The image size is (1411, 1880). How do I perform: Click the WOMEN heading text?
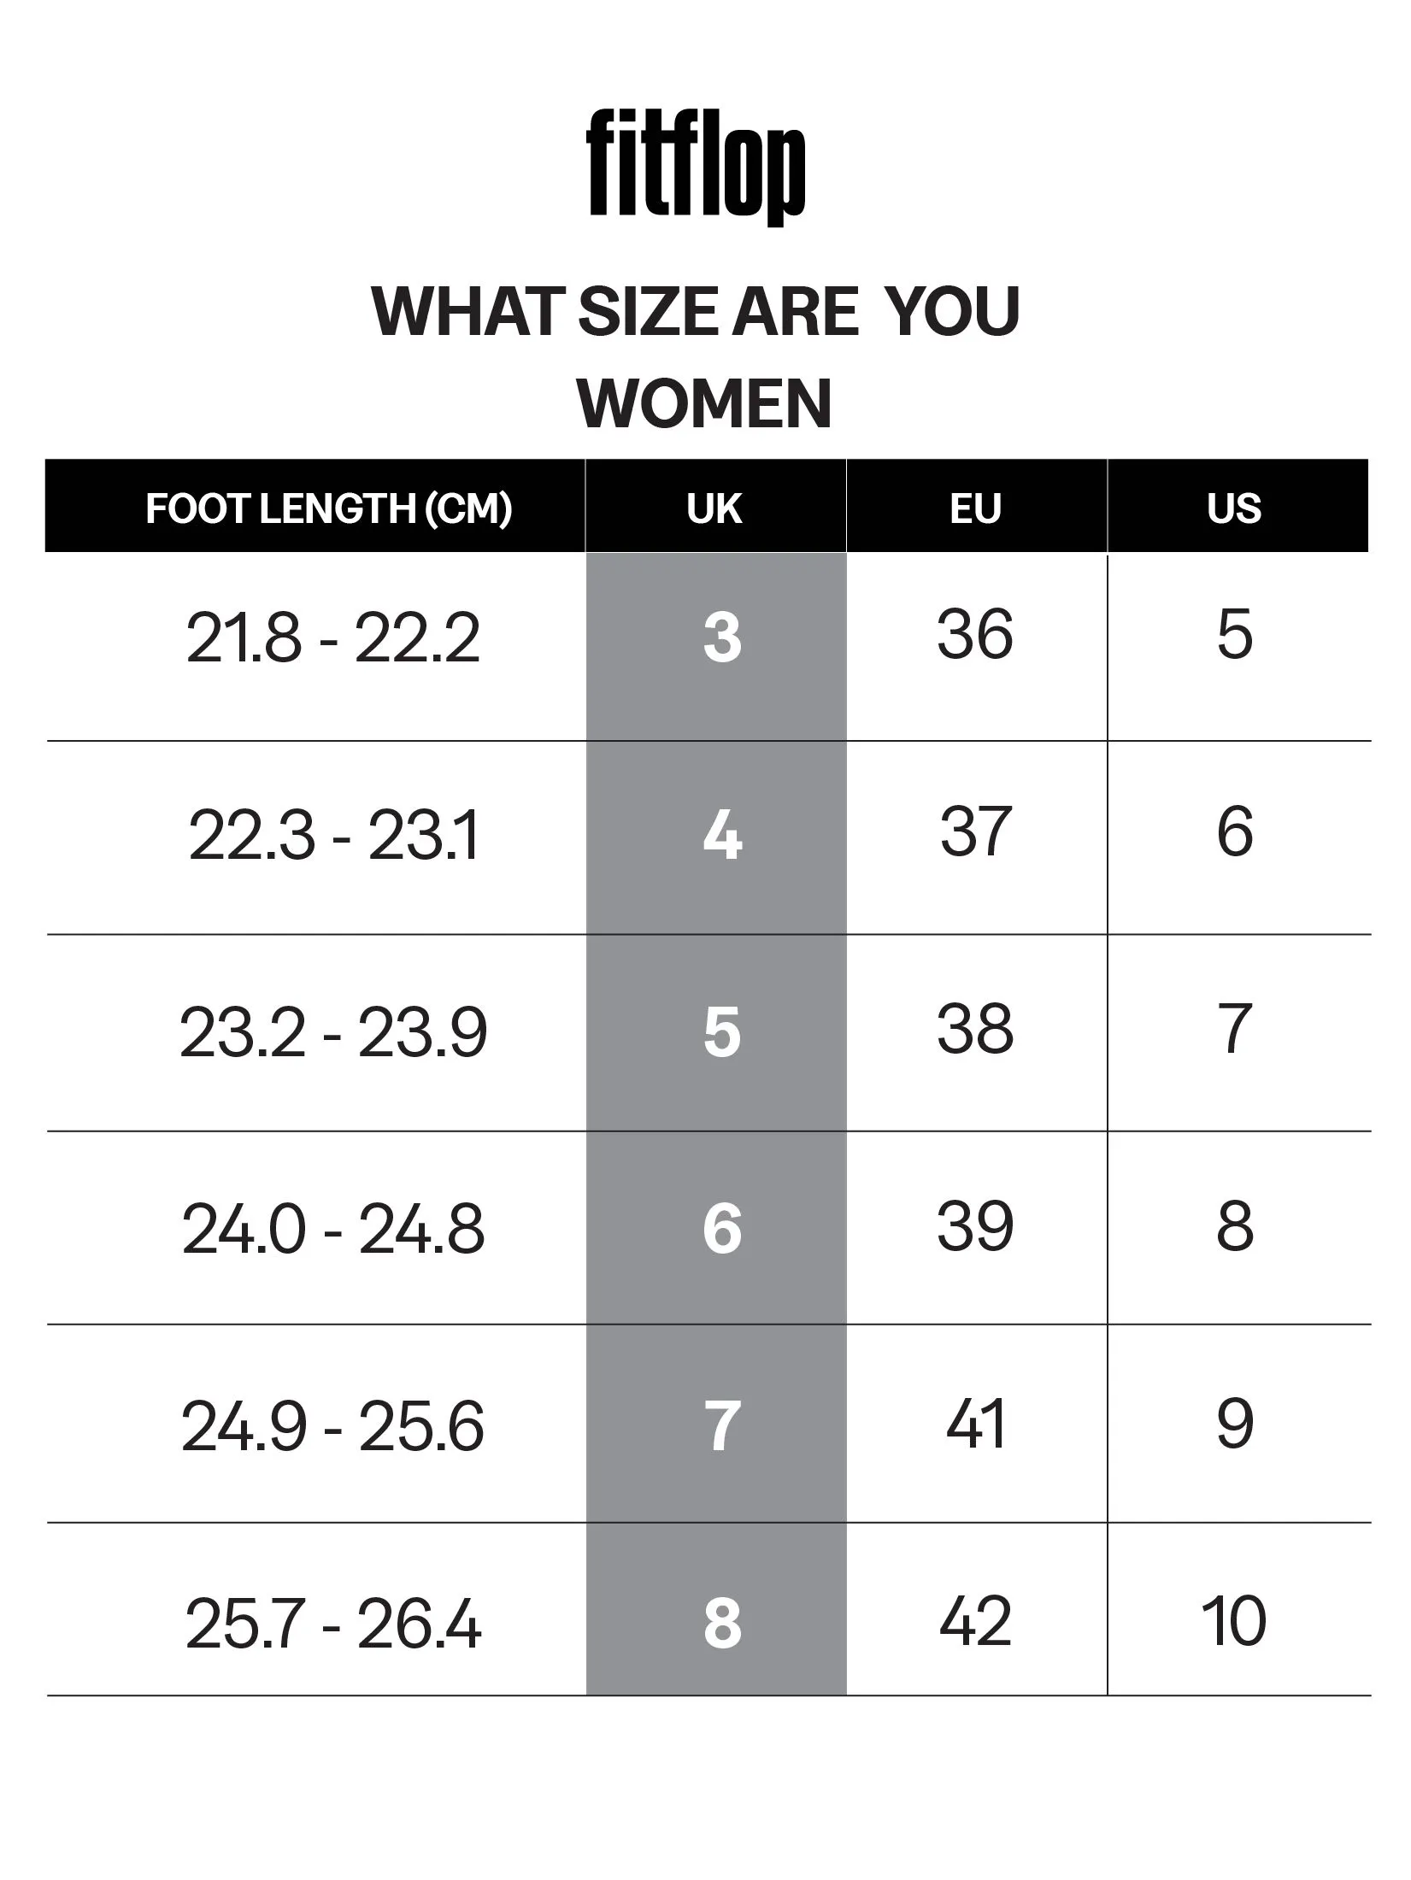[x=704, y=403]
